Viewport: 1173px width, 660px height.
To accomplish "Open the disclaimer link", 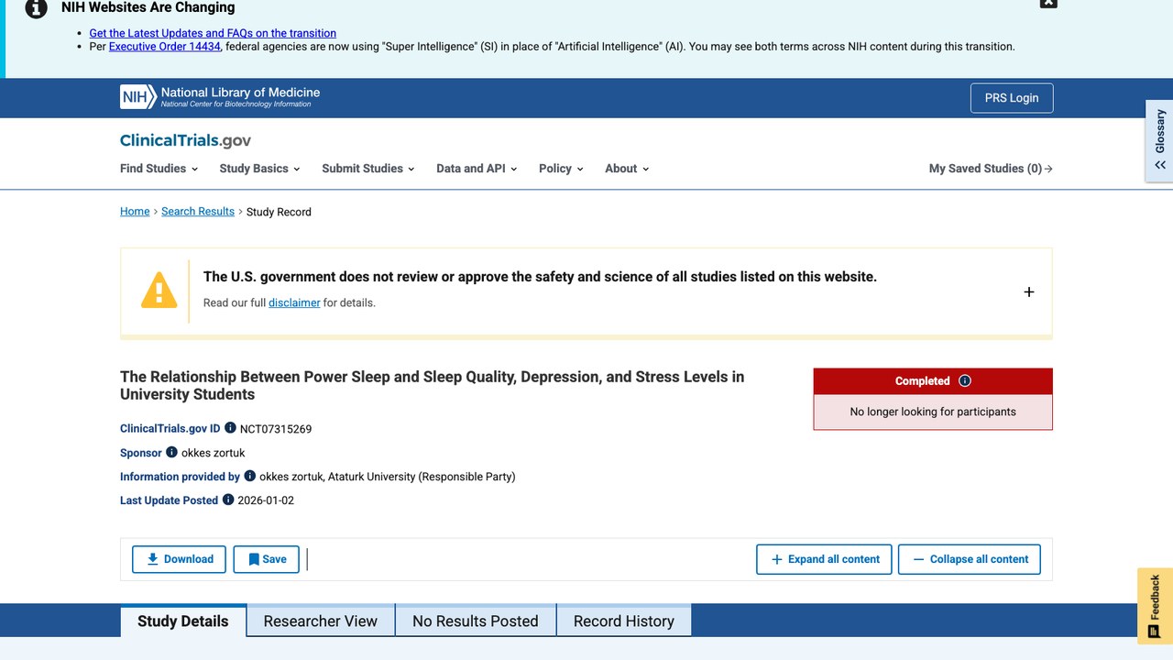I will click(294, 302).
